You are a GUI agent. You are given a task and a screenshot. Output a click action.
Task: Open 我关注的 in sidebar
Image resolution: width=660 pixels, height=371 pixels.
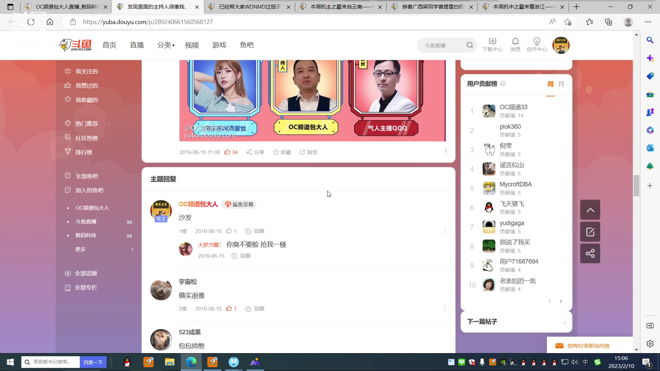81,71
